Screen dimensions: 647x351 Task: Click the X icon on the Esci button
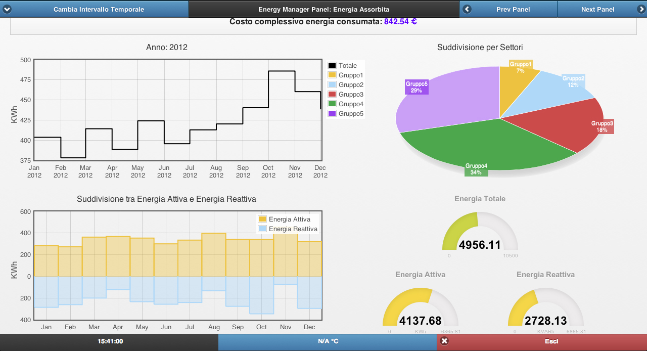(444, 341)
